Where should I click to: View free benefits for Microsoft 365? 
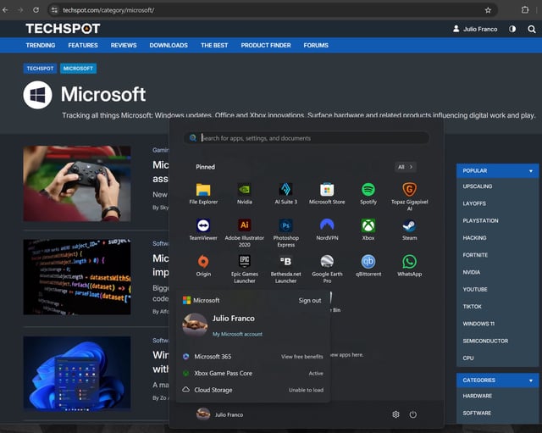[x=301, y=357]
